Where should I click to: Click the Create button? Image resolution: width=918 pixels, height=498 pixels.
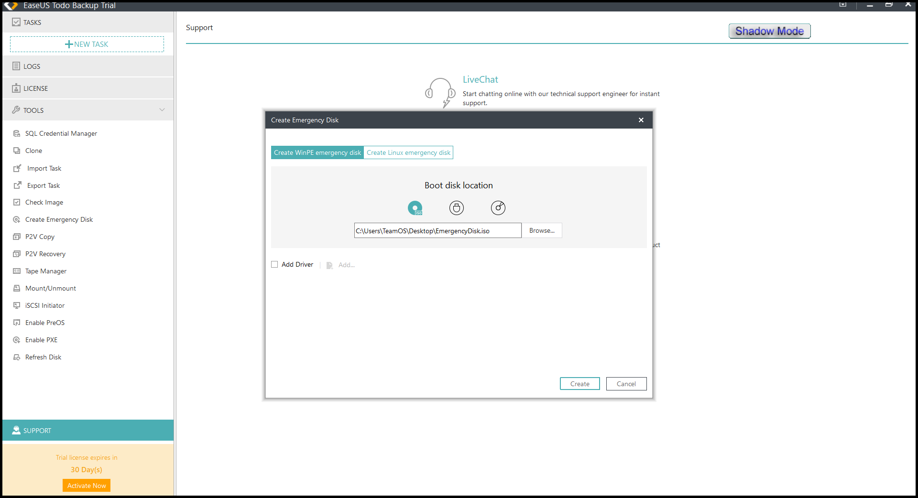click(579, 384)
